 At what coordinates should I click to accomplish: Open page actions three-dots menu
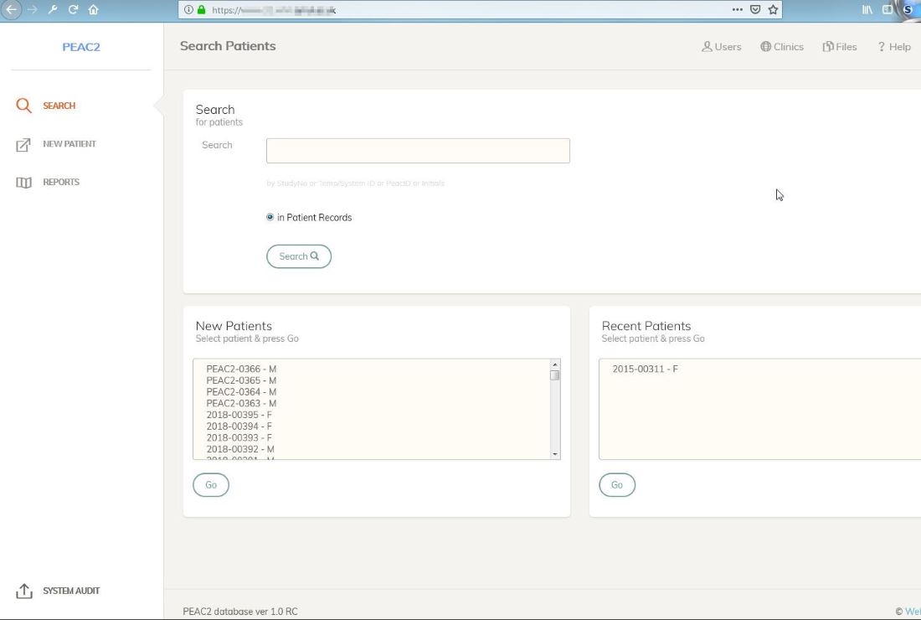(737, 9)
